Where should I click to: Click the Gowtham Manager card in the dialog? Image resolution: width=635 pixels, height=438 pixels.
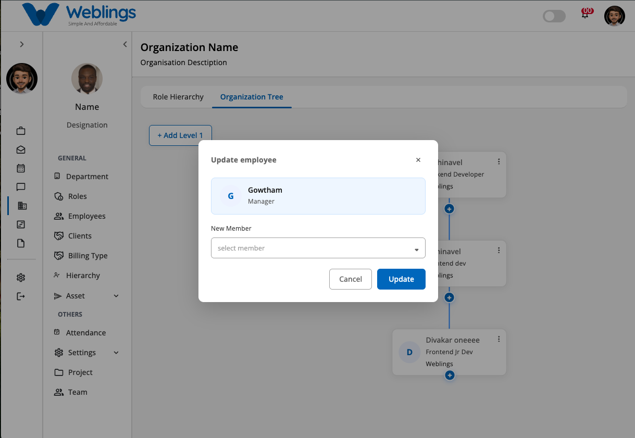318,196
